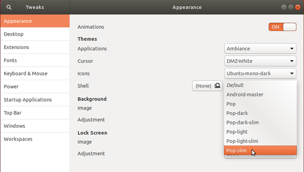Go to the Workspaces section
Image resolution: width=304 pixels, height=172 pixels.
coord(35,139)
